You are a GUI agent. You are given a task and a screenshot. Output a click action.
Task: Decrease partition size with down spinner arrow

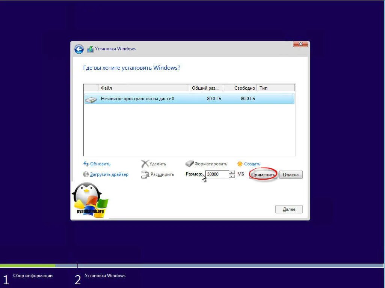(231, 176)
